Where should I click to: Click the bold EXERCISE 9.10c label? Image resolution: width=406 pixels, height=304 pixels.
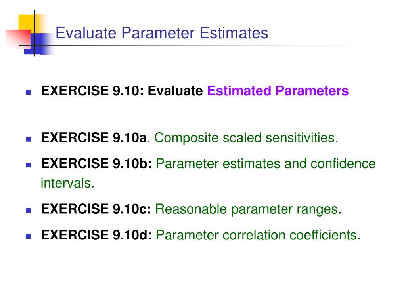(x=96, y=209)
